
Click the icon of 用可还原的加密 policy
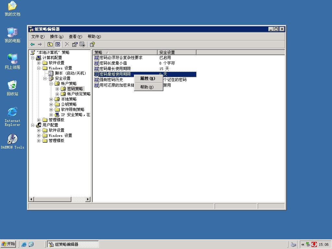[x=97, y=85]
